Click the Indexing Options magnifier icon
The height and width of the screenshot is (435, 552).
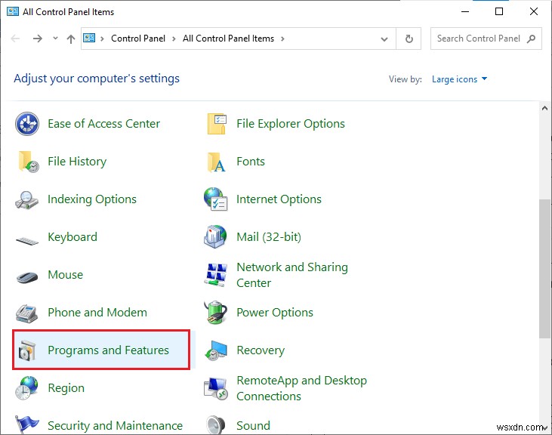(x=27, y=199)
